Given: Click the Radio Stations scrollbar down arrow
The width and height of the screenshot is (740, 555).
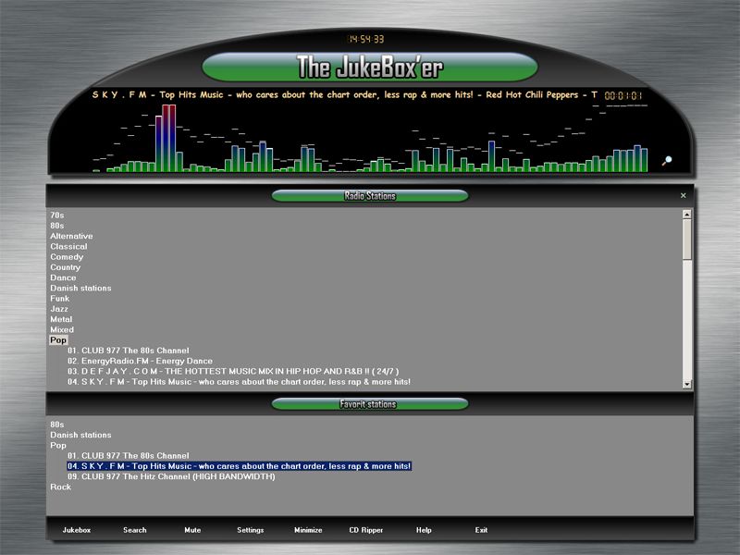Looking at the screenshot, I should coord(687,384).
